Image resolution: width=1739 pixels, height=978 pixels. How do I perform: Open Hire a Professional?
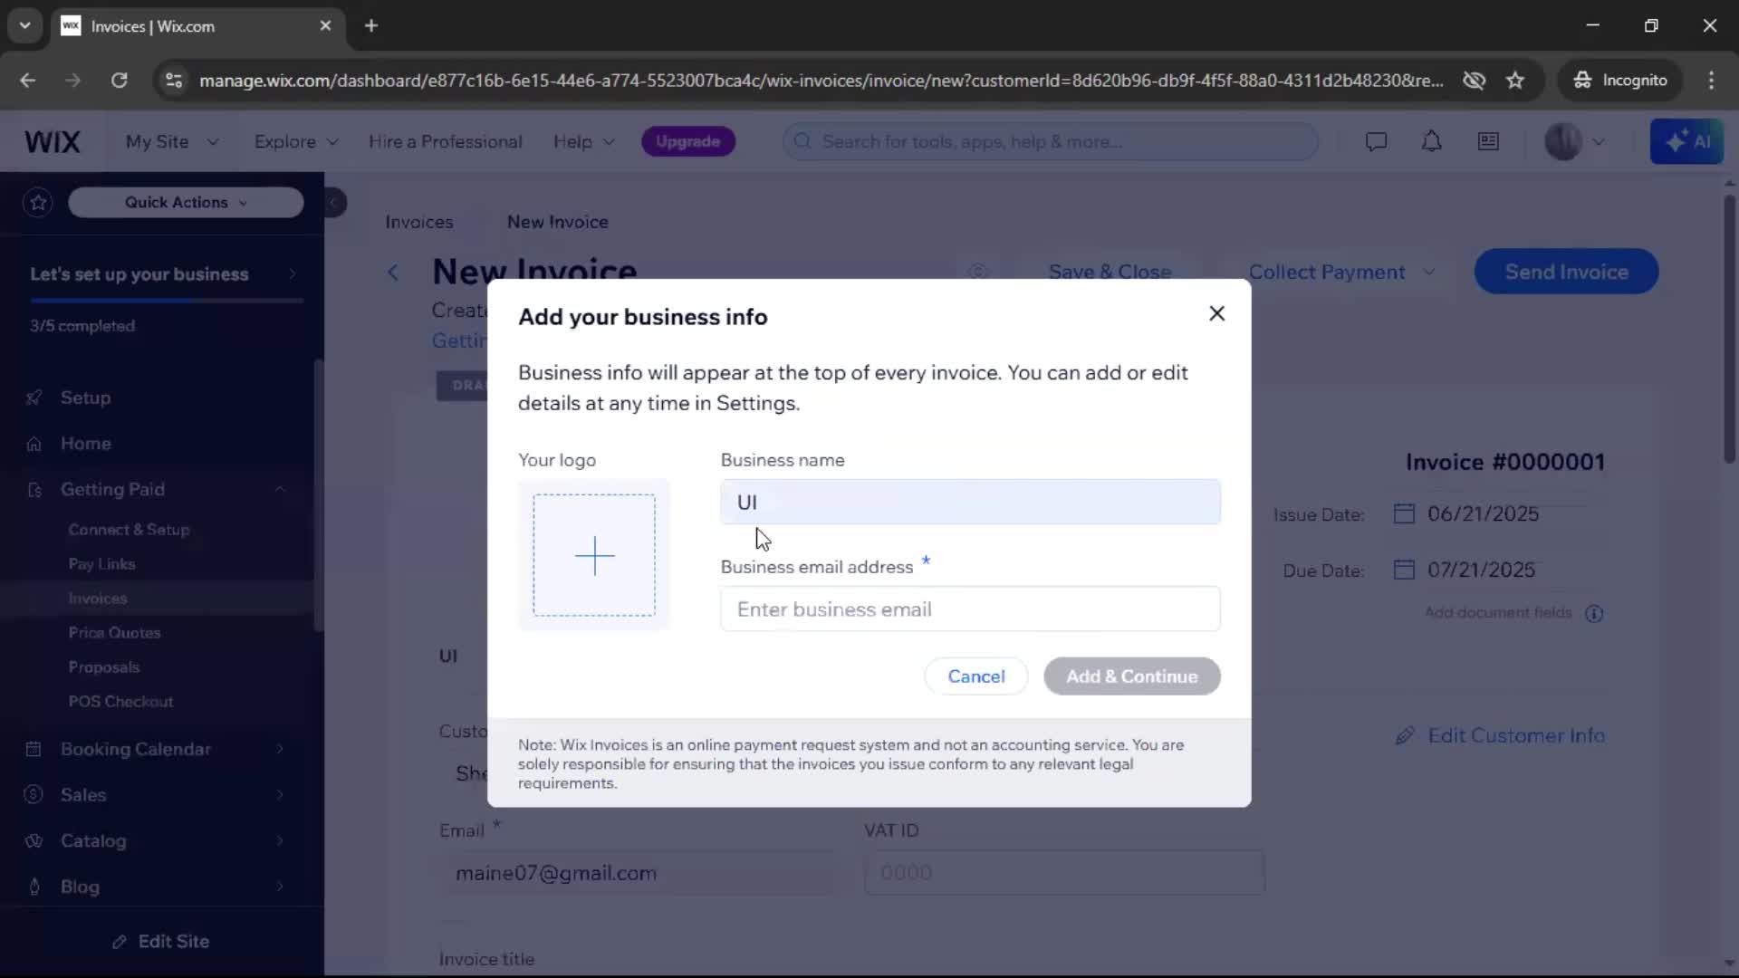point(445,142)
